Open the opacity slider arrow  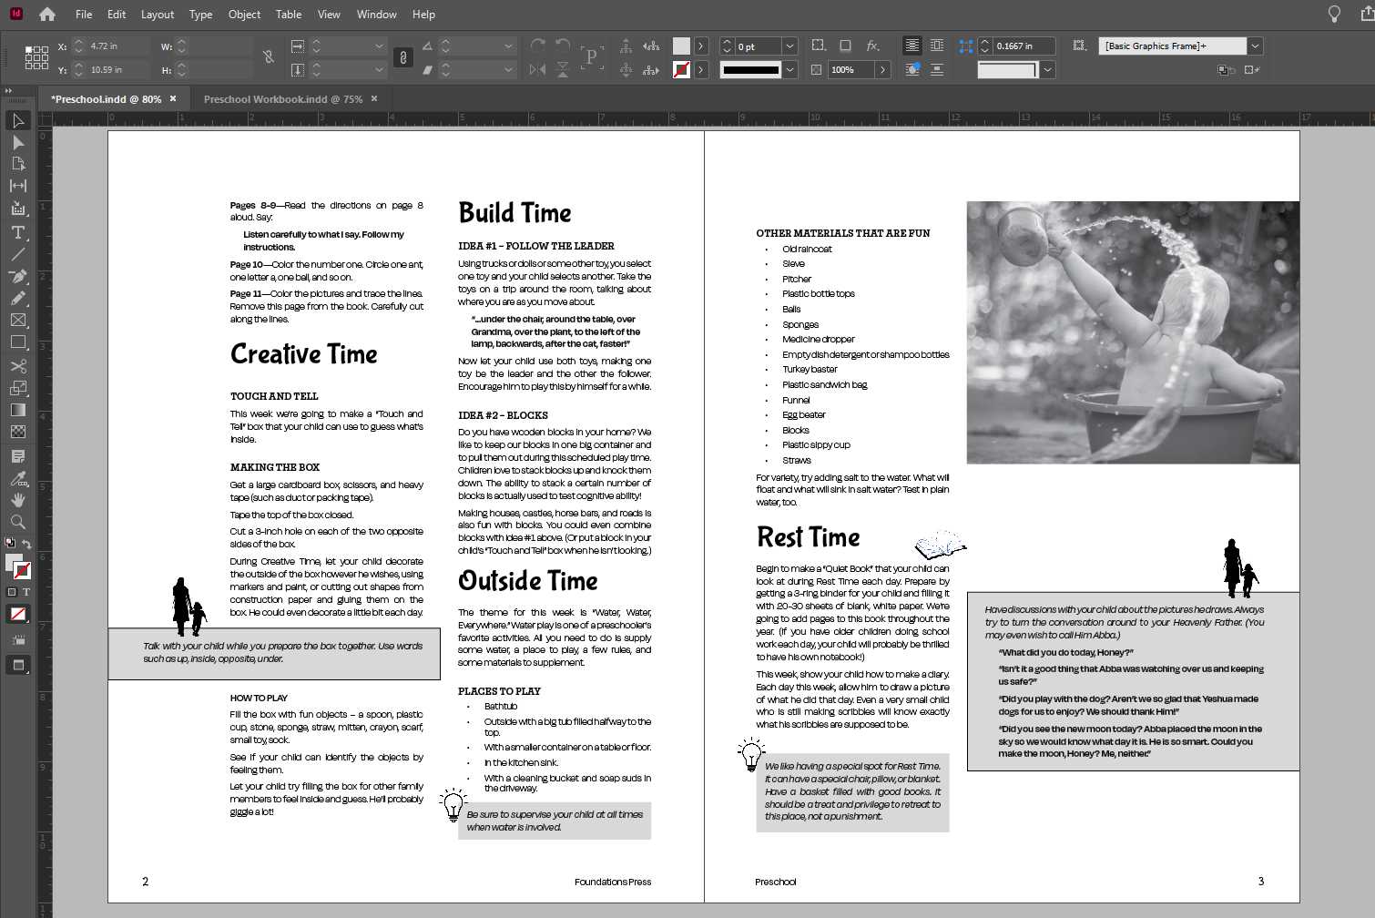click(x=882, y=69)
